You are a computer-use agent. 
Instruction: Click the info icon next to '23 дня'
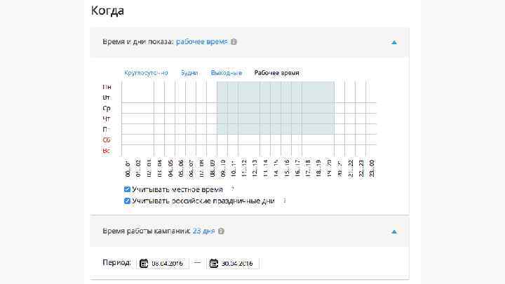point(221,231)
